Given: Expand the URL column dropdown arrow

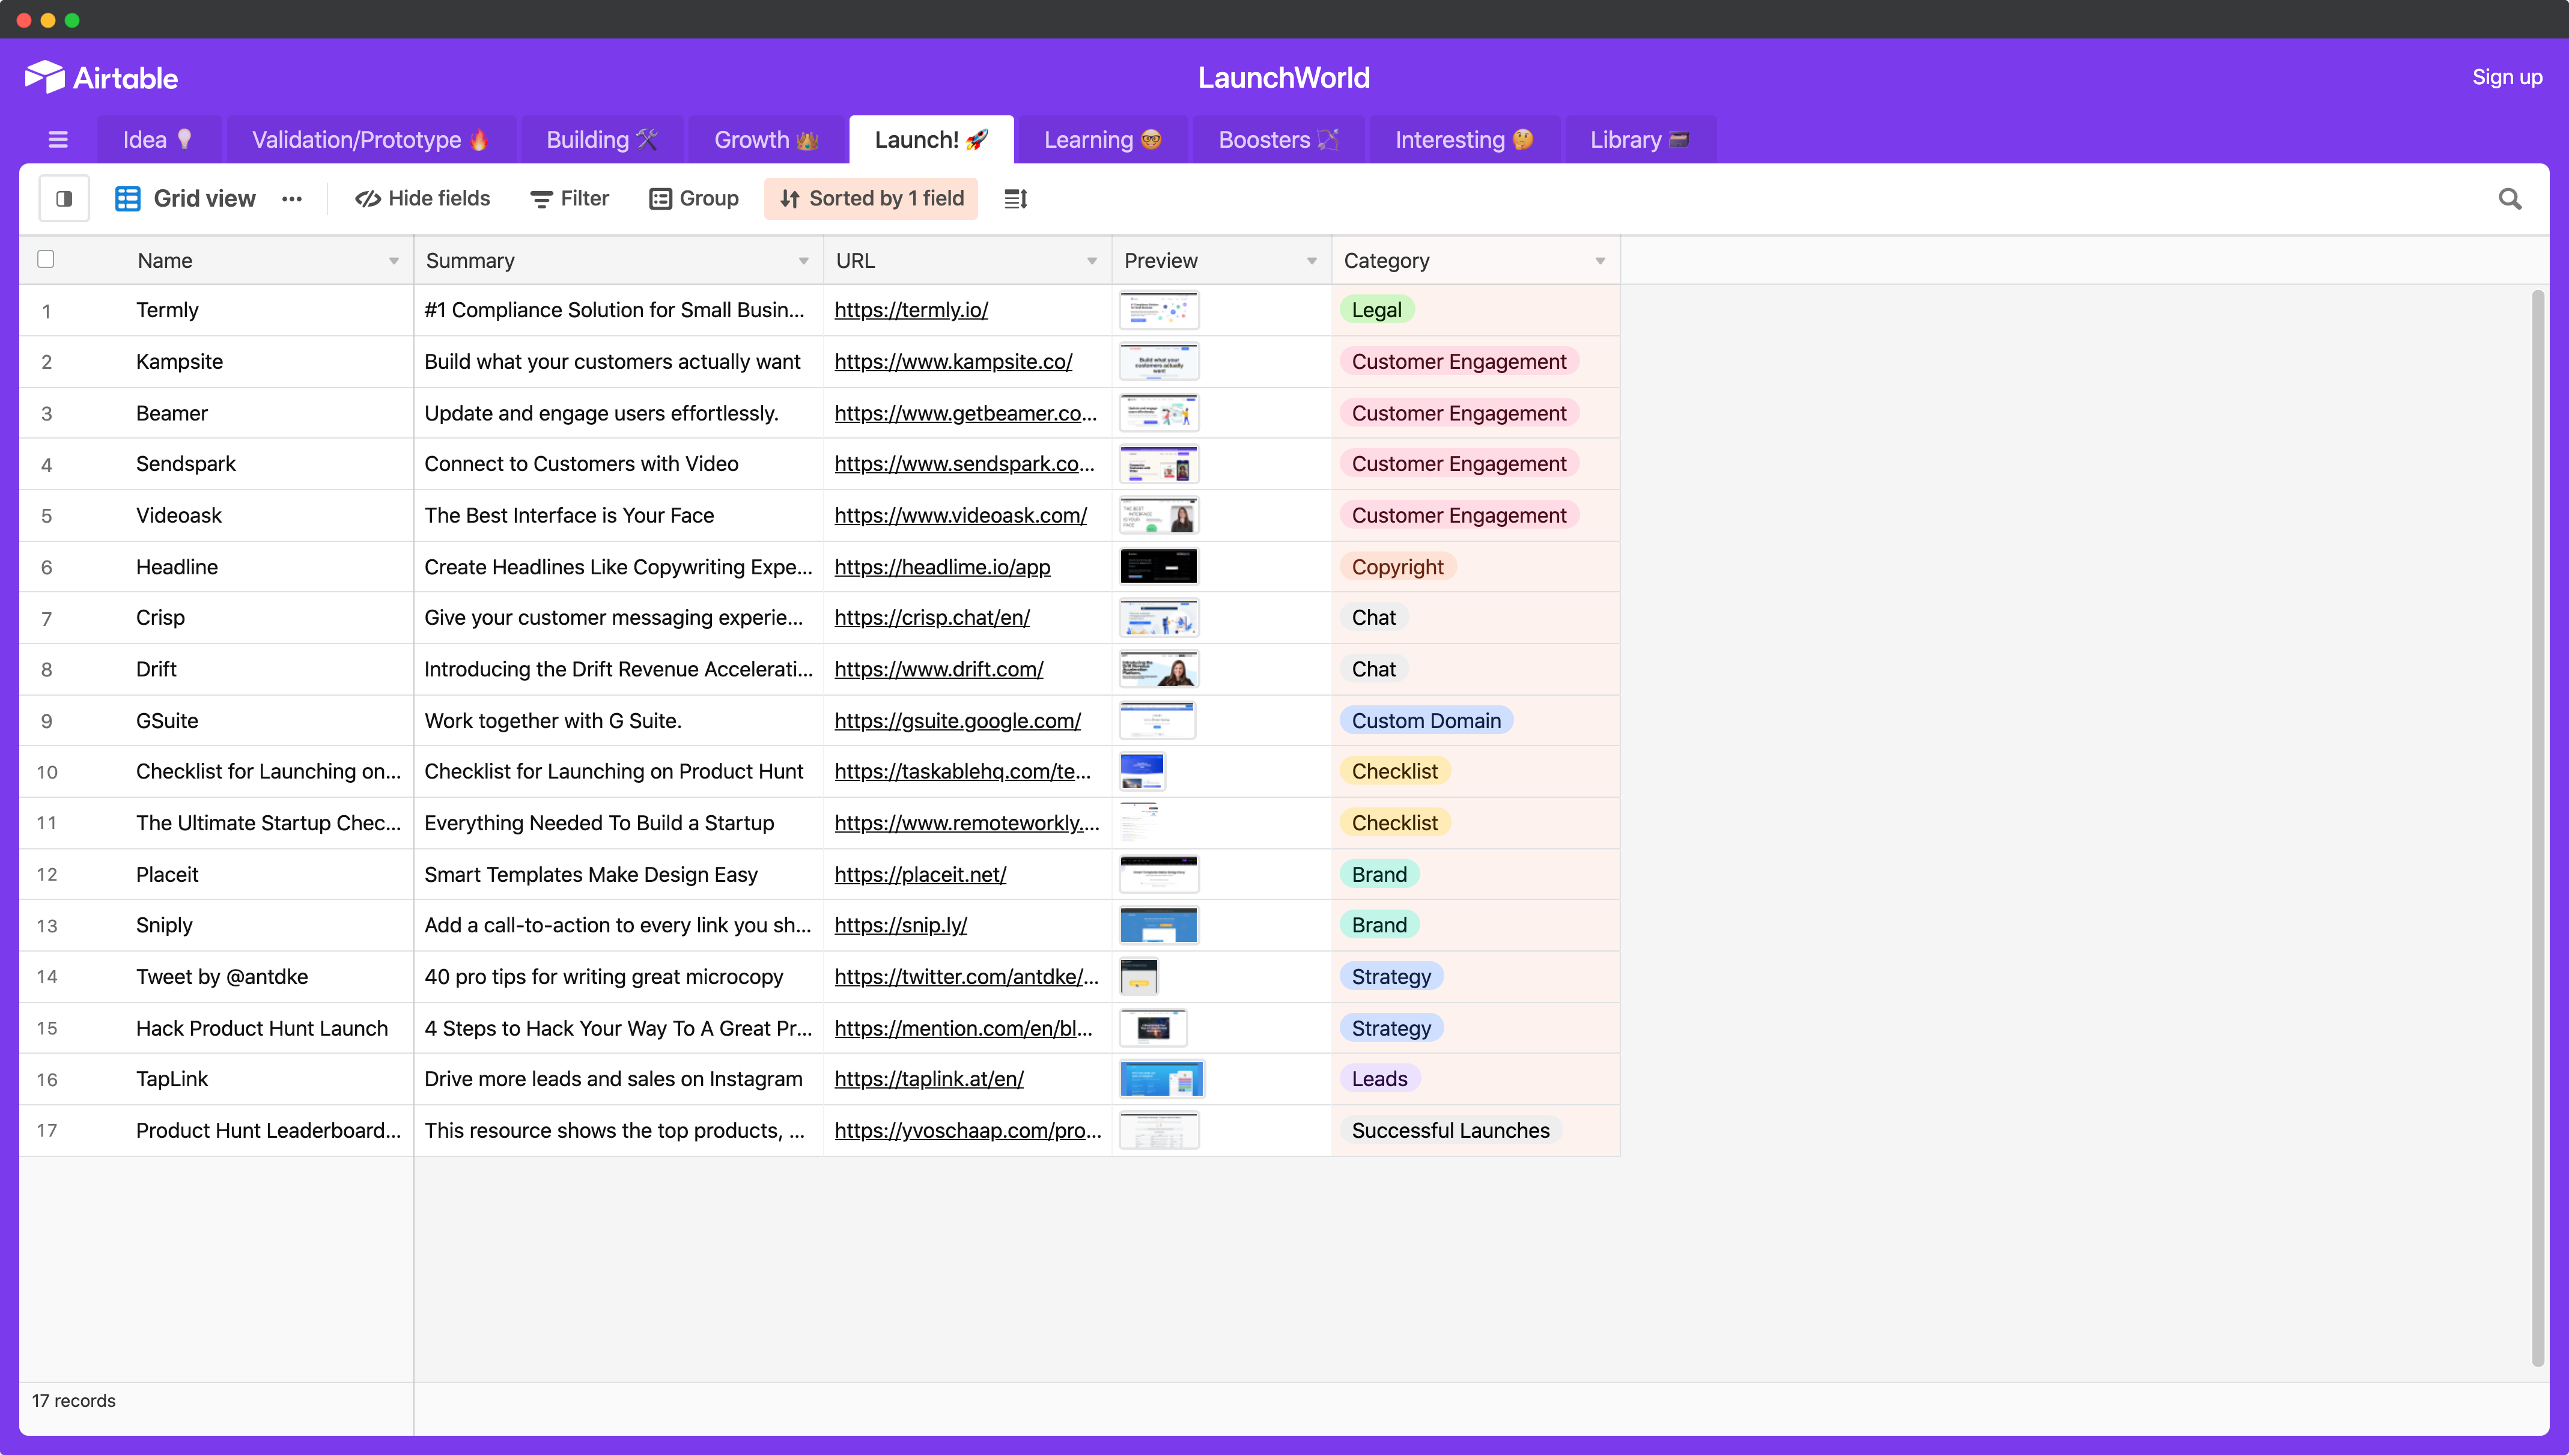Looking at the screenshot, I should pyautogui.click(x=1092, y=261).
